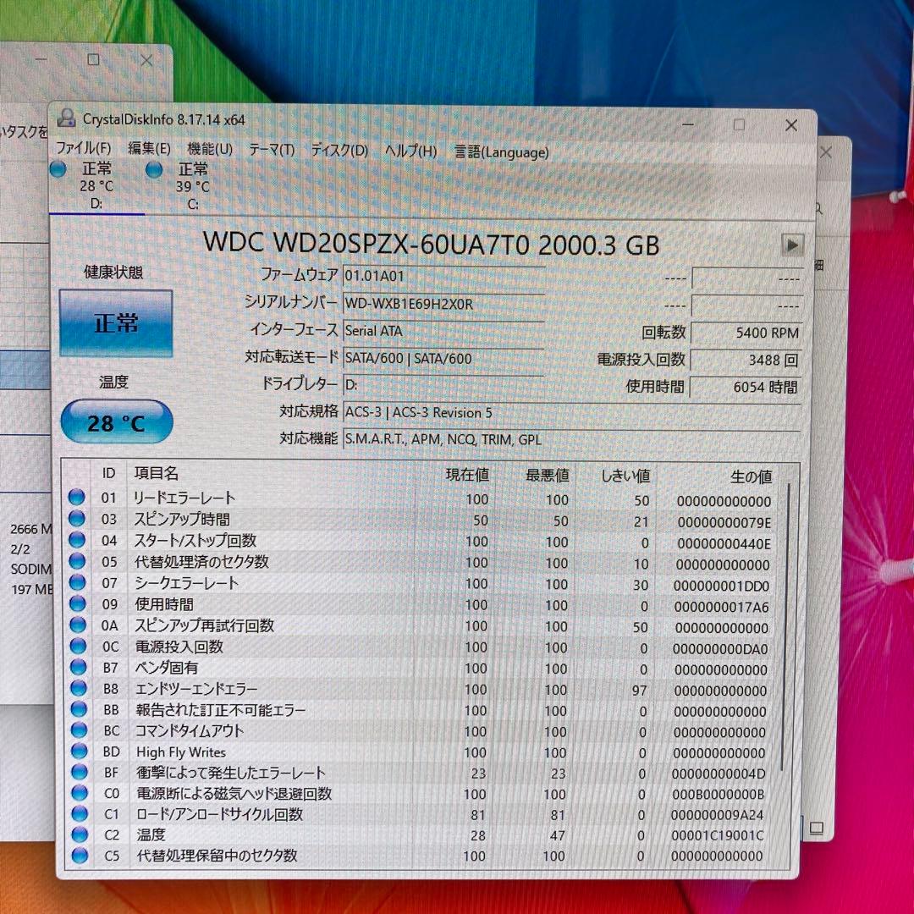
Task: Click the blue indicator for エンドツーエンドエラー
Action: click(79, 689)
